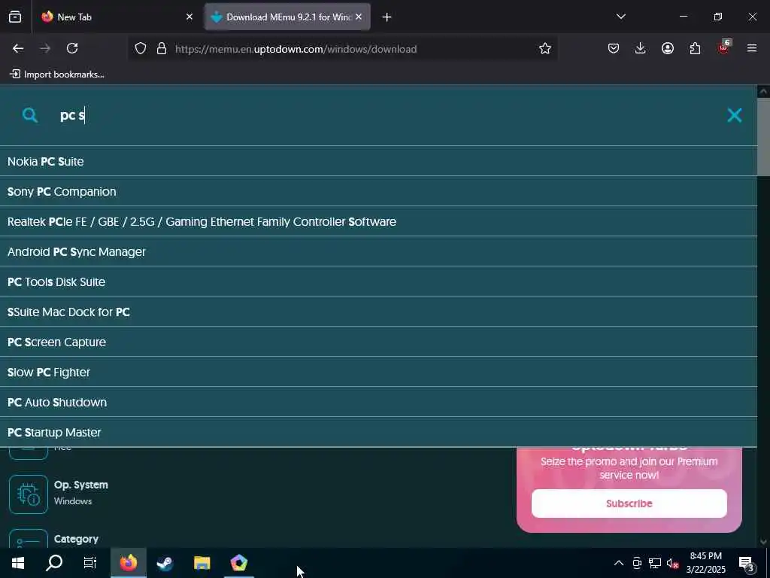Click the muted volume tray icon

pos(672,563)
